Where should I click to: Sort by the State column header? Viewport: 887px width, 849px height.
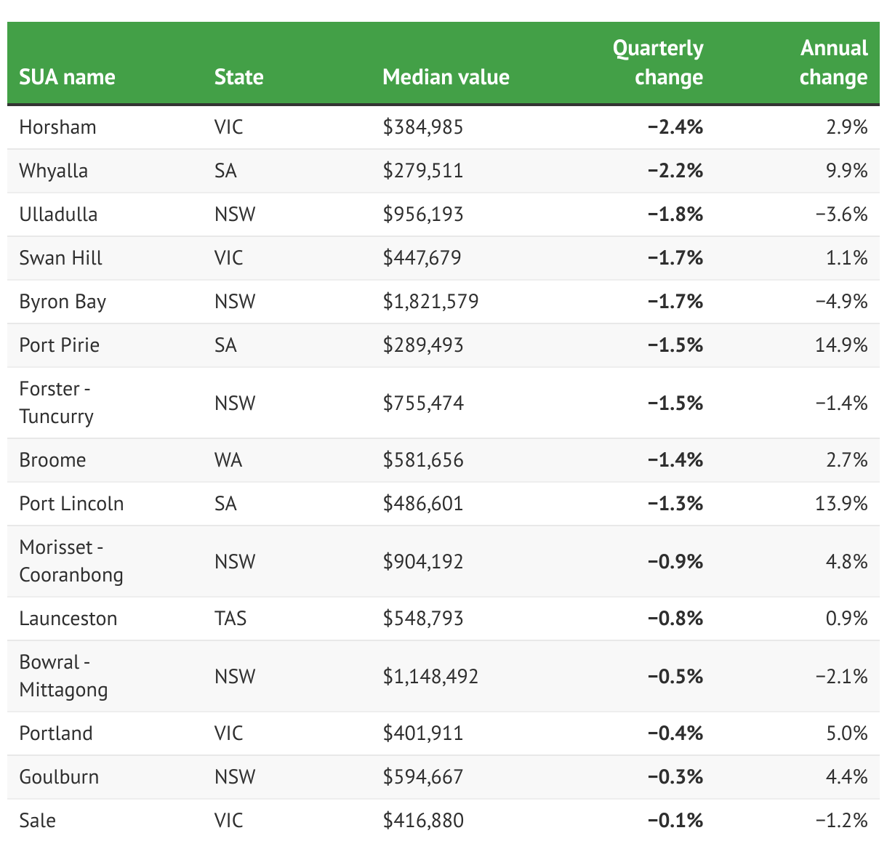(238, 77)
